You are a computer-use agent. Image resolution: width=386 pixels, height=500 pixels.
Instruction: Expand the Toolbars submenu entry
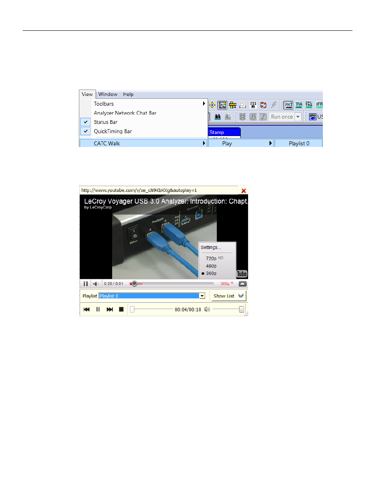pos(144,104)
